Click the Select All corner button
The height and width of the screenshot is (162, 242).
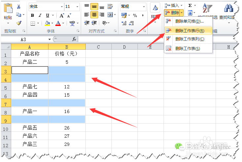pyautogui.click(x=6, y=47)
